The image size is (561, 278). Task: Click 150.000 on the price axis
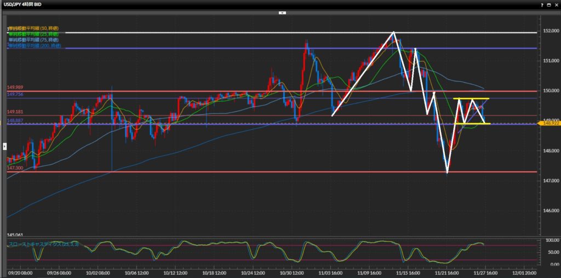coord(547,91)
